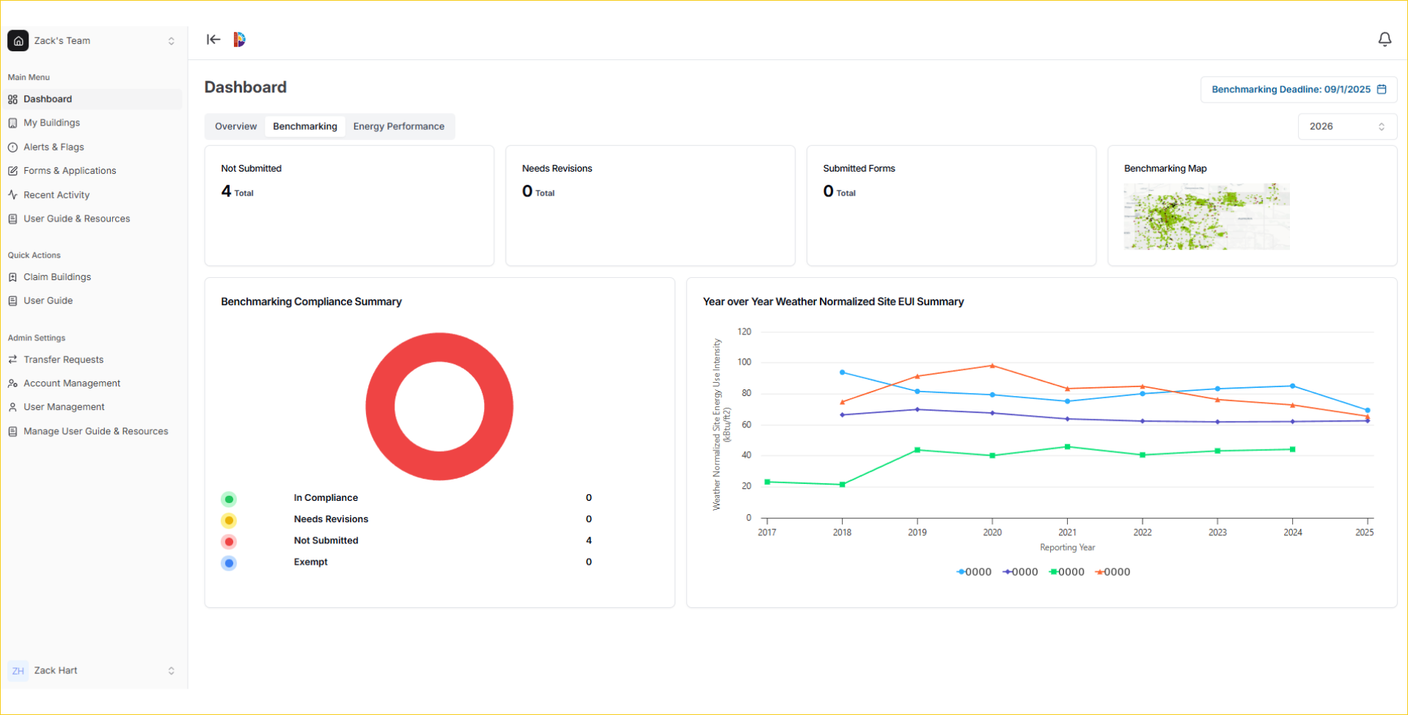The height and width of the screenshot is (715, 1408).
Task: Open User Guide under Quick Actions
Action: pyautogui.click(x=93, y=301)
